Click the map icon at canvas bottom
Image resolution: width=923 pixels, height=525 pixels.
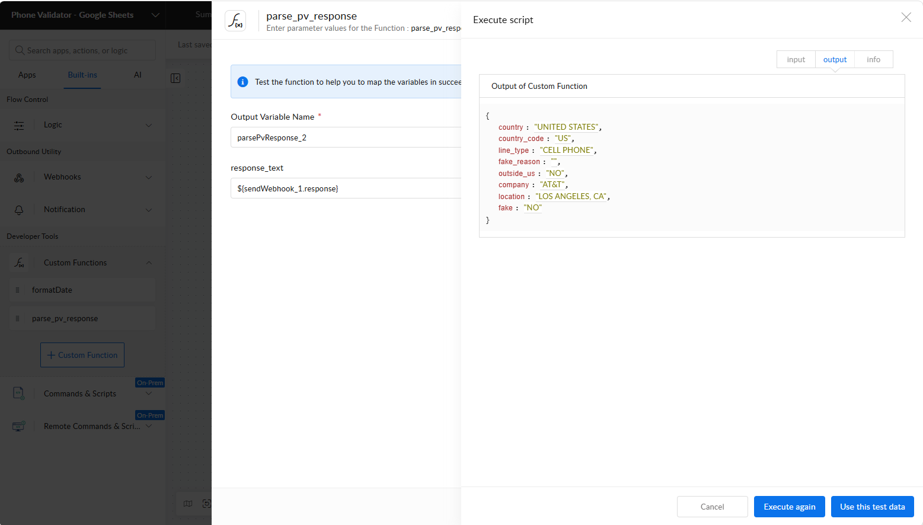click(x=188, y=504)
